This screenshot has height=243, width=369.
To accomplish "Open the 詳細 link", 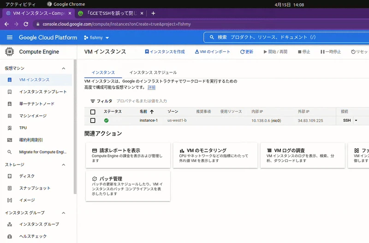I will pyautogui.click(x=151, y=87).
